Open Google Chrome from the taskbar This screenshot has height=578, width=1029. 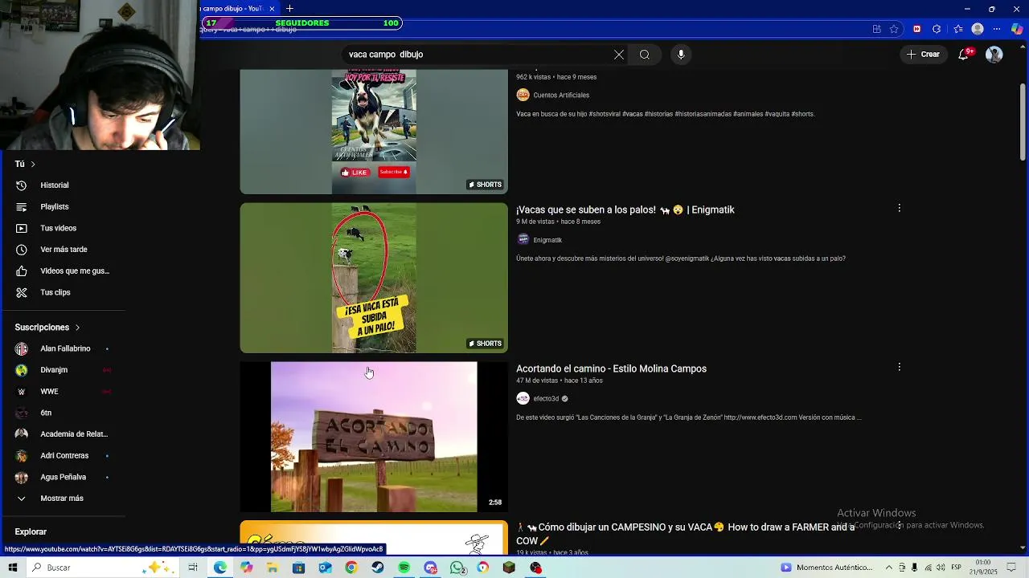(351, 568)
